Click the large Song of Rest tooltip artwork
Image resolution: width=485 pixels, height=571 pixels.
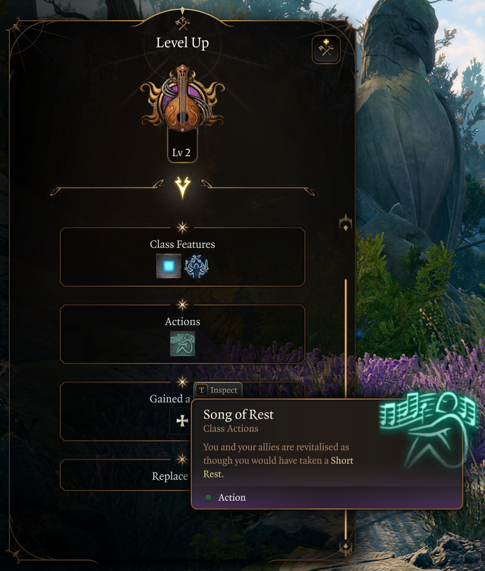tap(428, 430)
